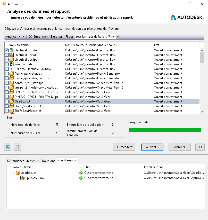Viewport: 208px width, 220px height.
Task: Check the contour_roll_start.ipt checkbox
Action: [7, 83]
